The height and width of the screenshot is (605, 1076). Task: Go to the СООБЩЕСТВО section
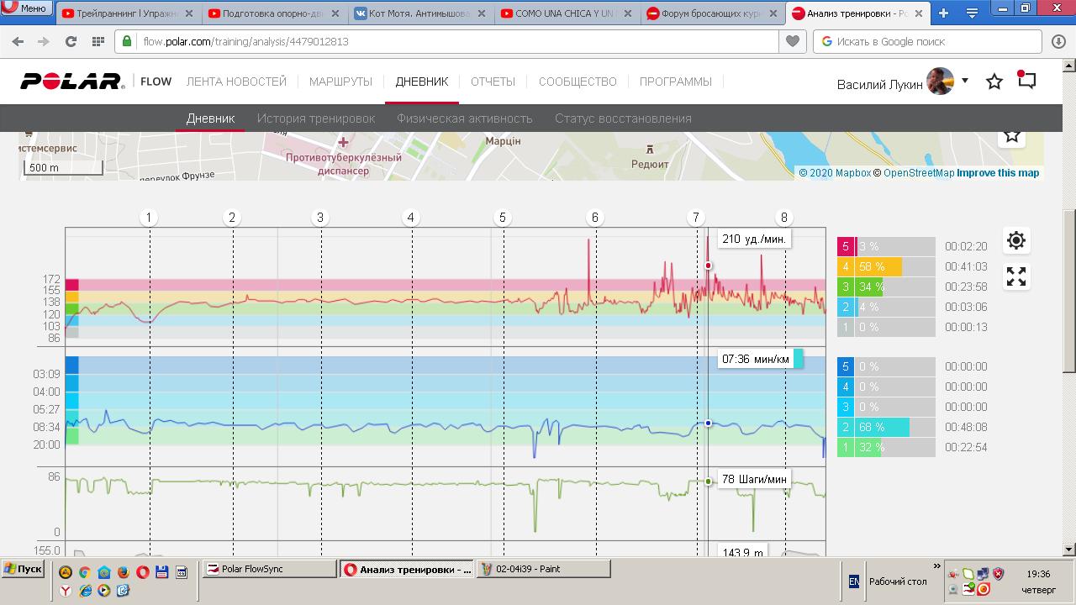(578, 82)
